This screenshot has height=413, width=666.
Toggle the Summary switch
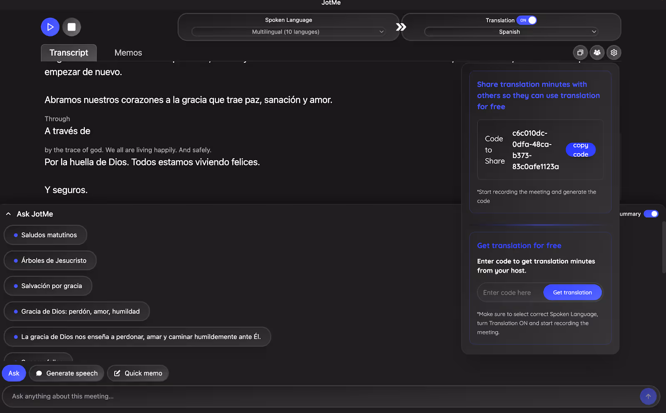point(651,214)
